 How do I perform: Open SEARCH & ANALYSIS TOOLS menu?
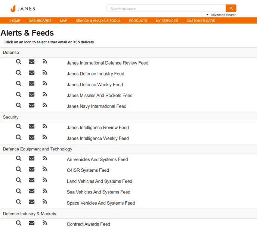click(x=98, y=21)
